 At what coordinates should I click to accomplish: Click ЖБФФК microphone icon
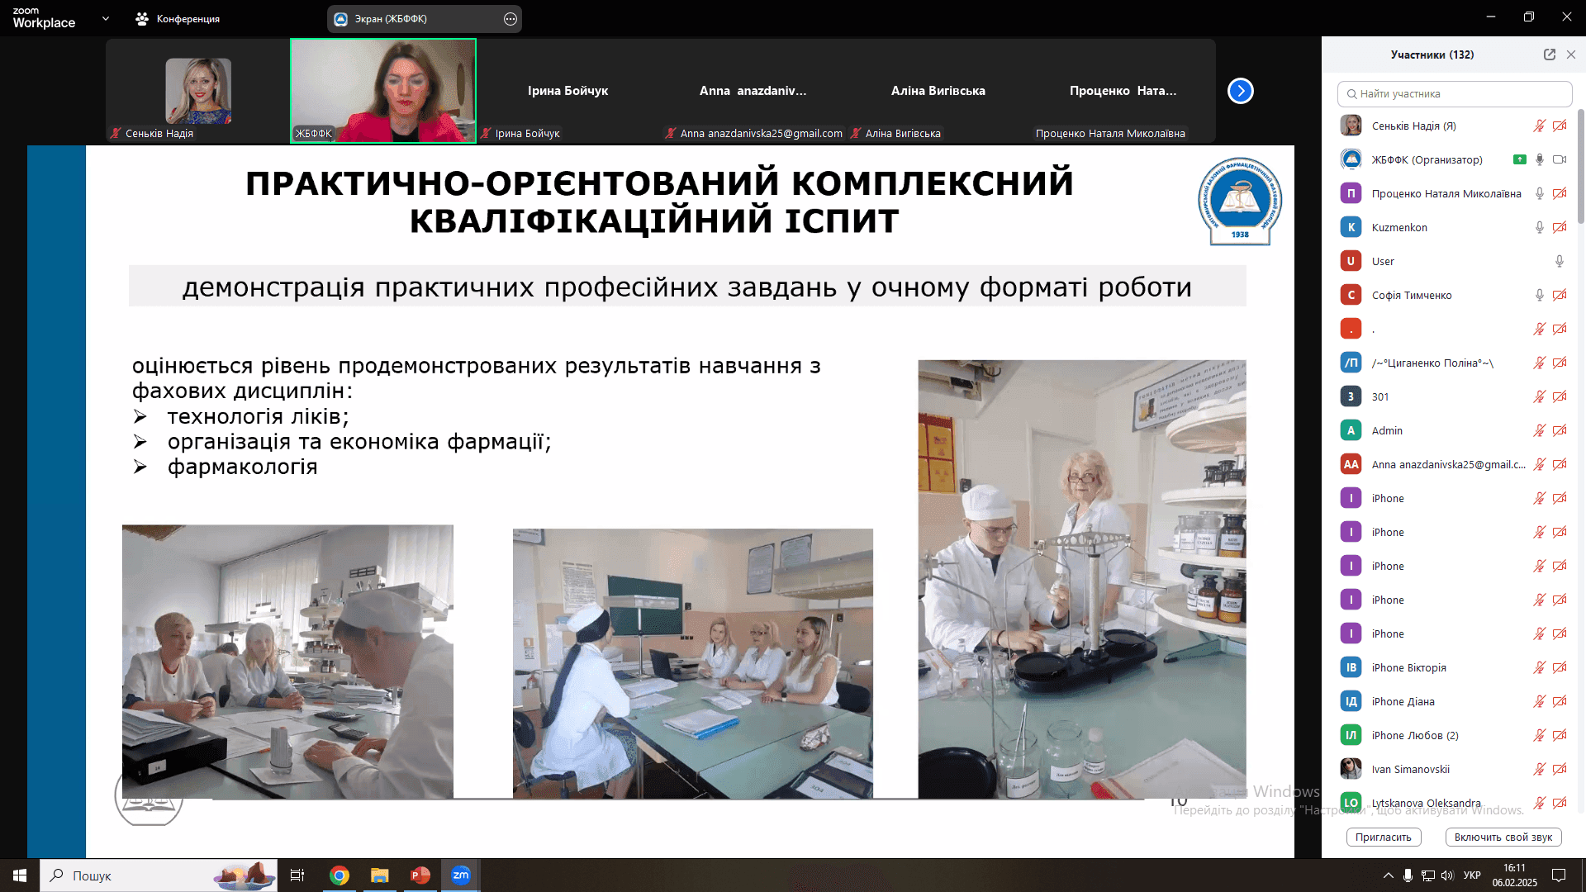[1540, 159]
